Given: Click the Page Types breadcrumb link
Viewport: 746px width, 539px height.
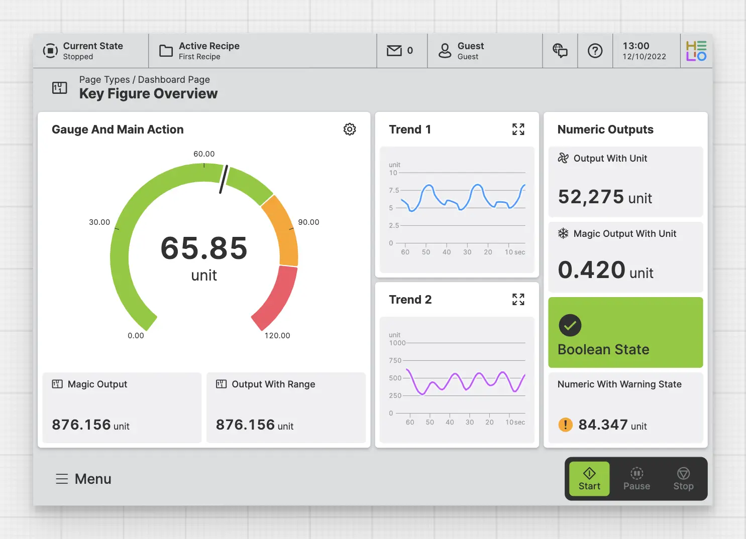Looking at the screenshot, I should point(104,80).
